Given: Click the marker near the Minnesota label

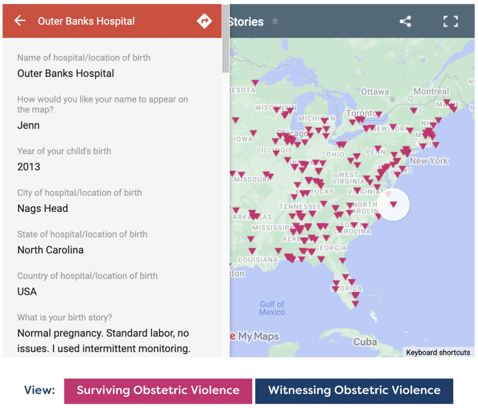Looking at the screenshot, I should [x=255, y=82].
